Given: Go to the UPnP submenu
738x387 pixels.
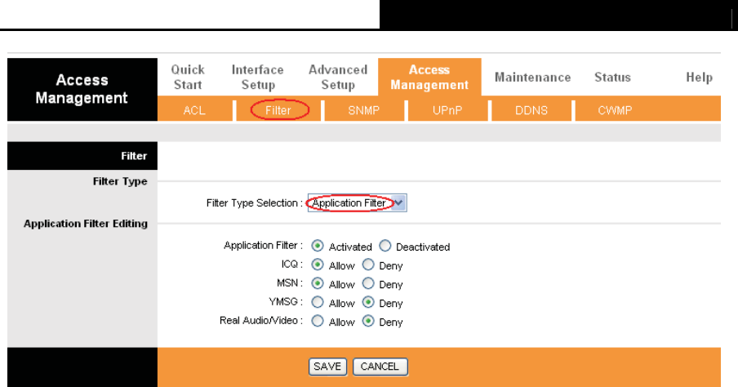Looking at the screenshot, I should (447, 110).
